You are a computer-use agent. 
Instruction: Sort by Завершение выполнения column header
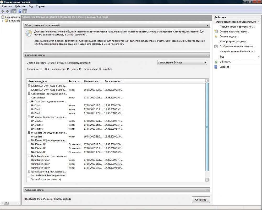click(114, 81)
